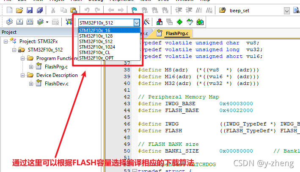The image size is (300, 172).
Task: Choose STM32F10x_128 from the target list
Action: pos(109,36)
